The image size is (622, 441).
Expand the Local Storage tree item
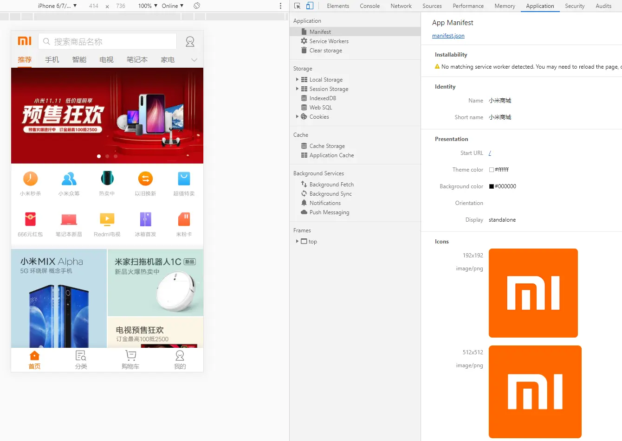pos(297,80)
